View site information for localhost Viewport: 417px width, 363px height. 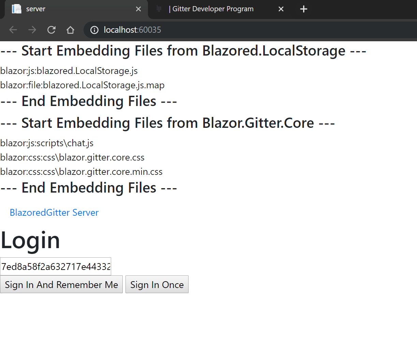(x=94, y=30)
